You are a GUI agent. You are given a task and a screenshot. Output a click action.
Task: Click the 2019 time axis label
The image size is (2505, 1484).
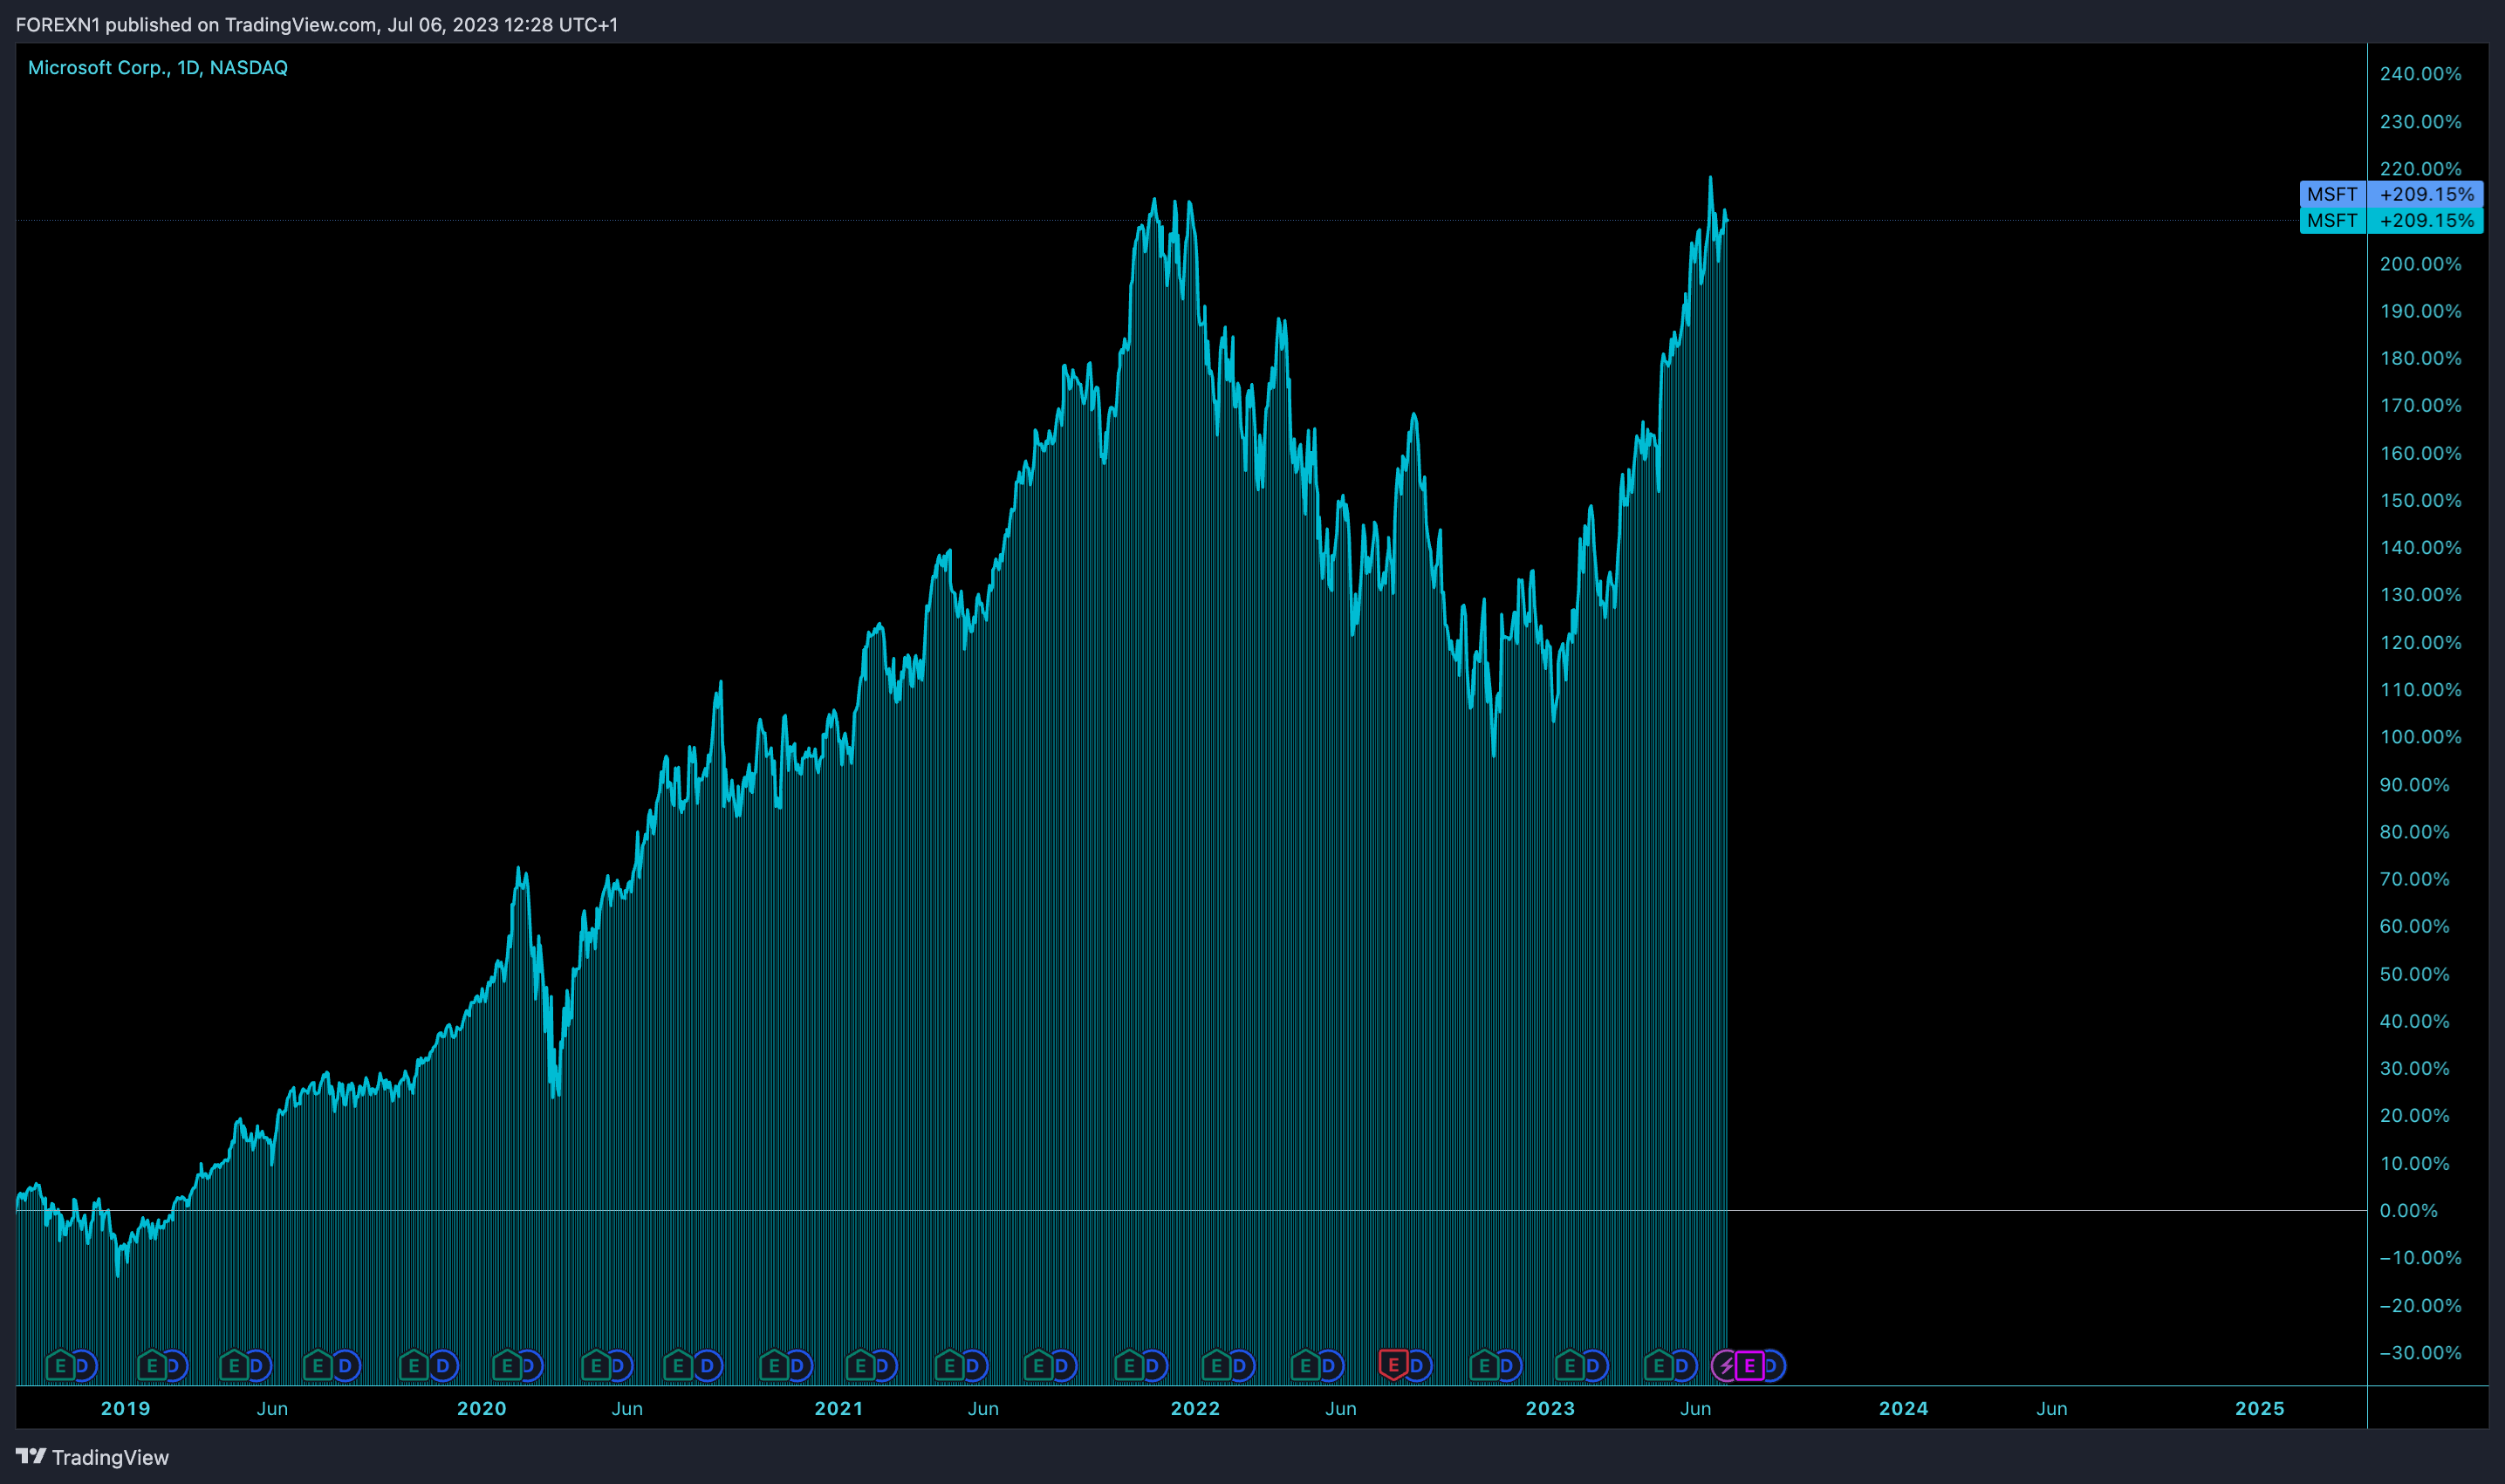(126, 1409)
